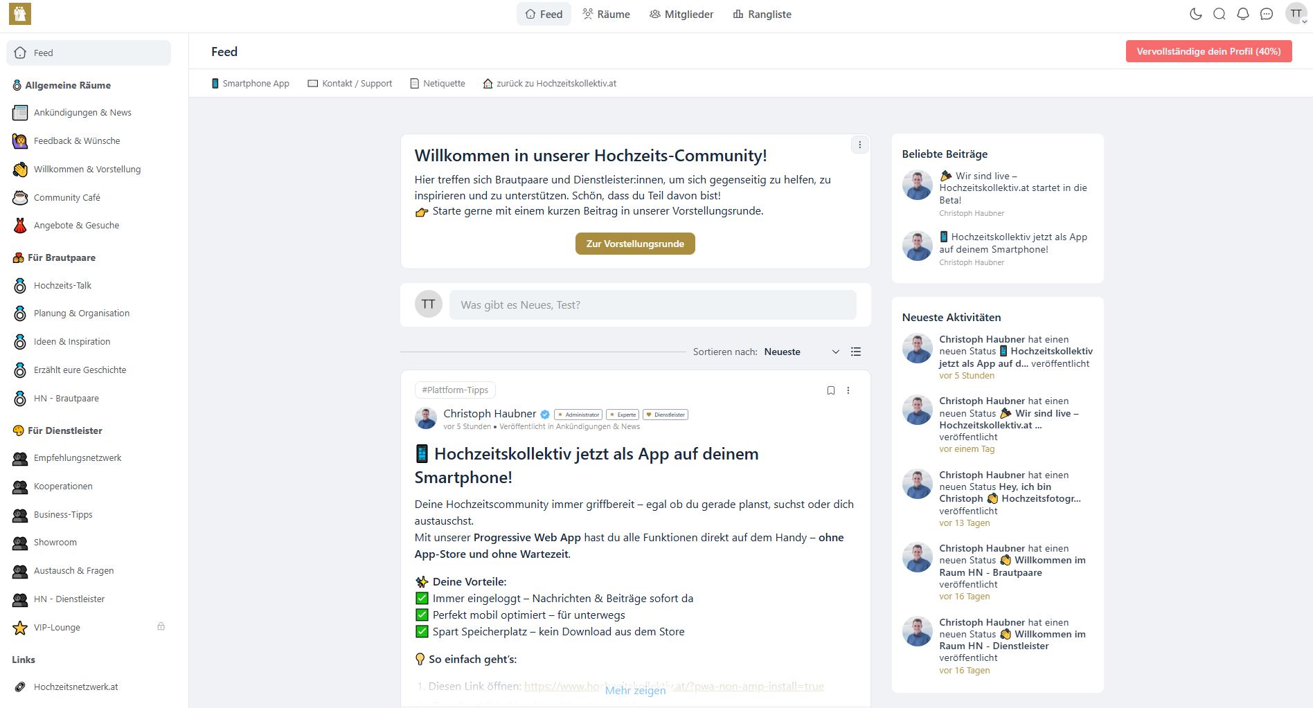Screen dimensions: 1313x708
Task: Open the messages chat bubble icon
Action: coord(1266,14)
